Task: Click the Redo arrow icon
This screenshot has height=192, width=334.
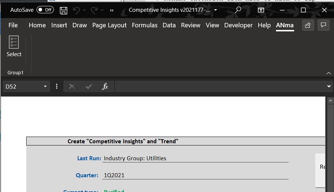Action: [95, 10]
